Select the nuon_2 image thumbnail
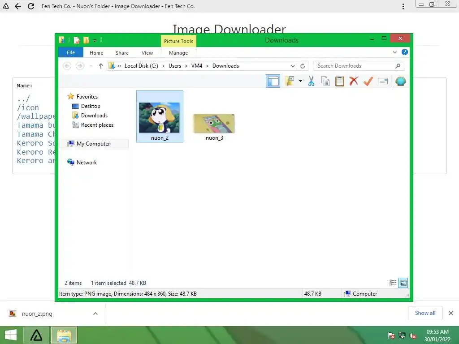The height and width of the screenshot is (344, 459). 160,116
